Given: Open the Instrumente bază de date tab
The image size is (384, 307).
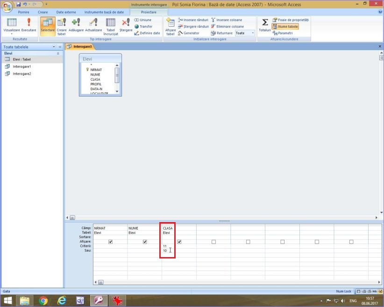Looking at the screenshot, I should [x=104, y=12].
